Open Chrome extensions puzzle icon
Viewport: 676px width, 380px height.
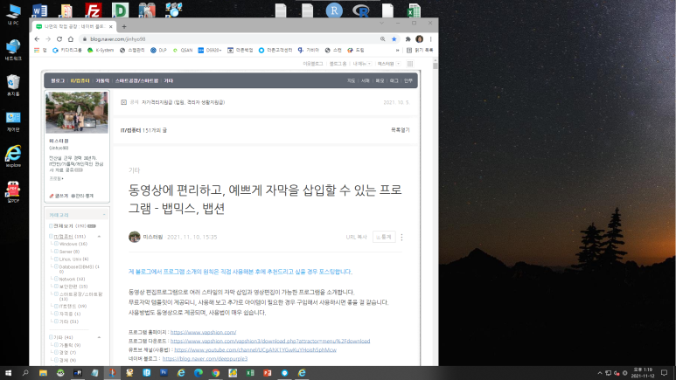coord(408,39)
